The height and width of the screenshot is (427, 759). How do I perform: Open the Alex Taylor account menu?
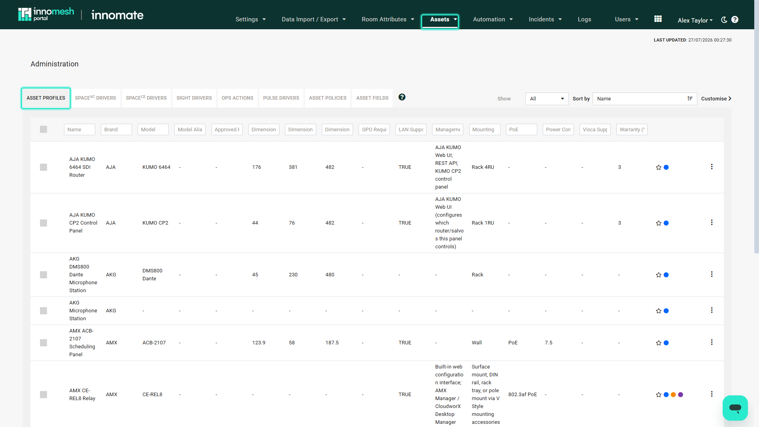tap(695, 20)
